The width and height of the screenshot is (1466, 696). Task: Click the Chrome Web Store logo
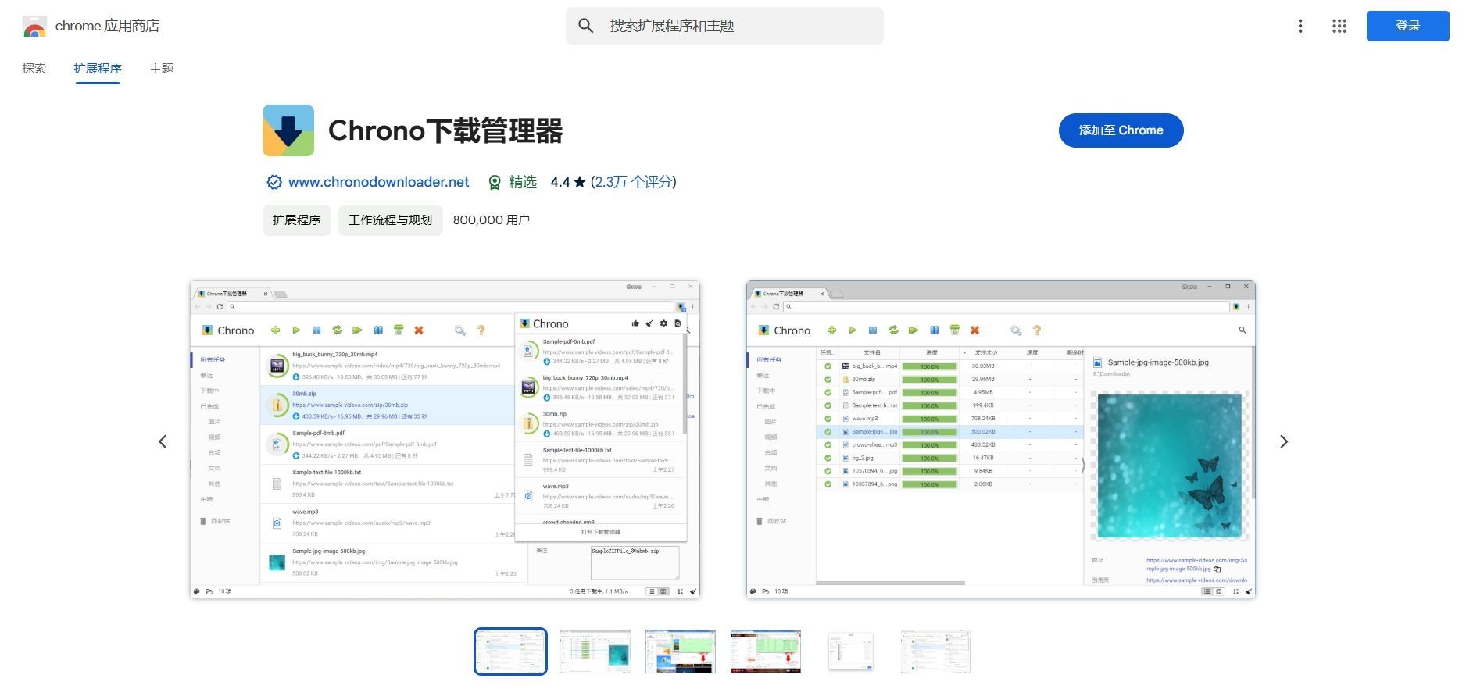pos(34,27)
